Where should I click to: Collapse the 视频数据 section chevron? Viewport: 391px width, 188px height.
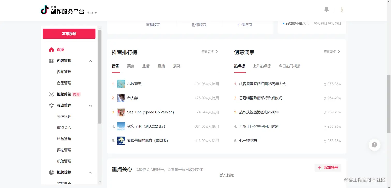(x=90, y=172)
